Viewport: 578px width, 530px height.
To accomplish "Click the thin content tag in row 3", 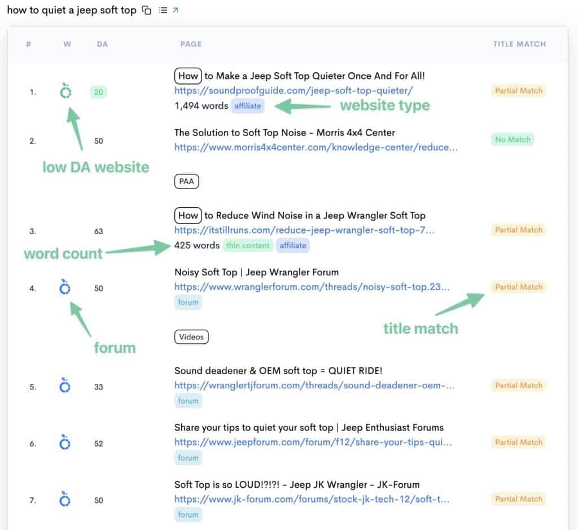I will [248, 246].
